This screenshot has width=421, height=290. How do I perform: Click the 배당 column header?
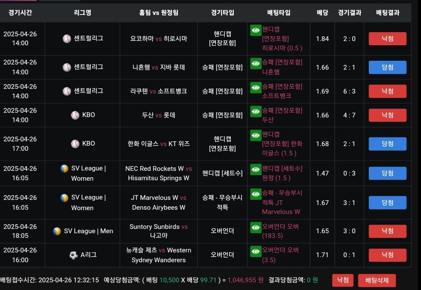tap(322, 12)
